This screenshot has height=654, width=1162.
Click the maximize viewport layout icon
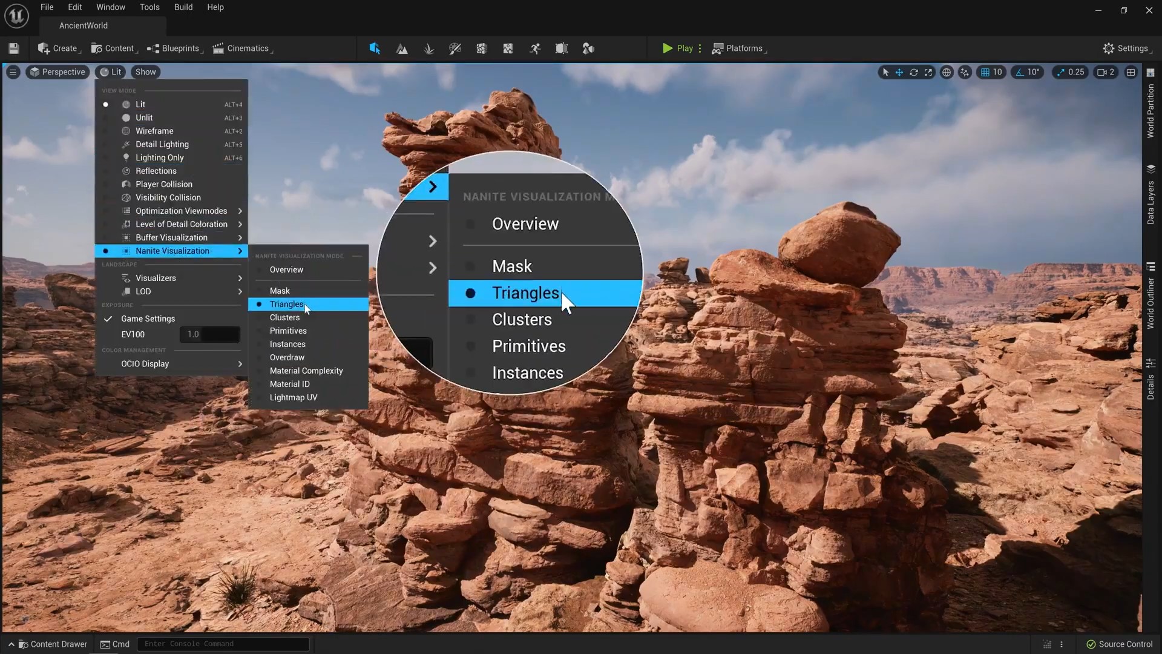pos(1131,72)
